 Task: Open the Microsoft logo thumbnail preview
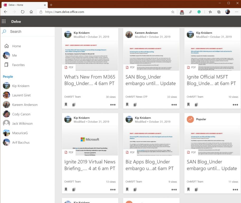90,141
